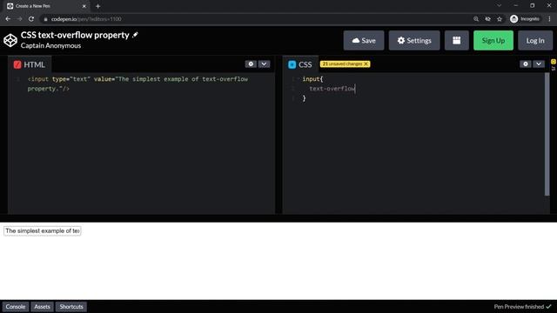
Task: Open the Assets panel
Action: pyautogui.click(x=43, y=307)
